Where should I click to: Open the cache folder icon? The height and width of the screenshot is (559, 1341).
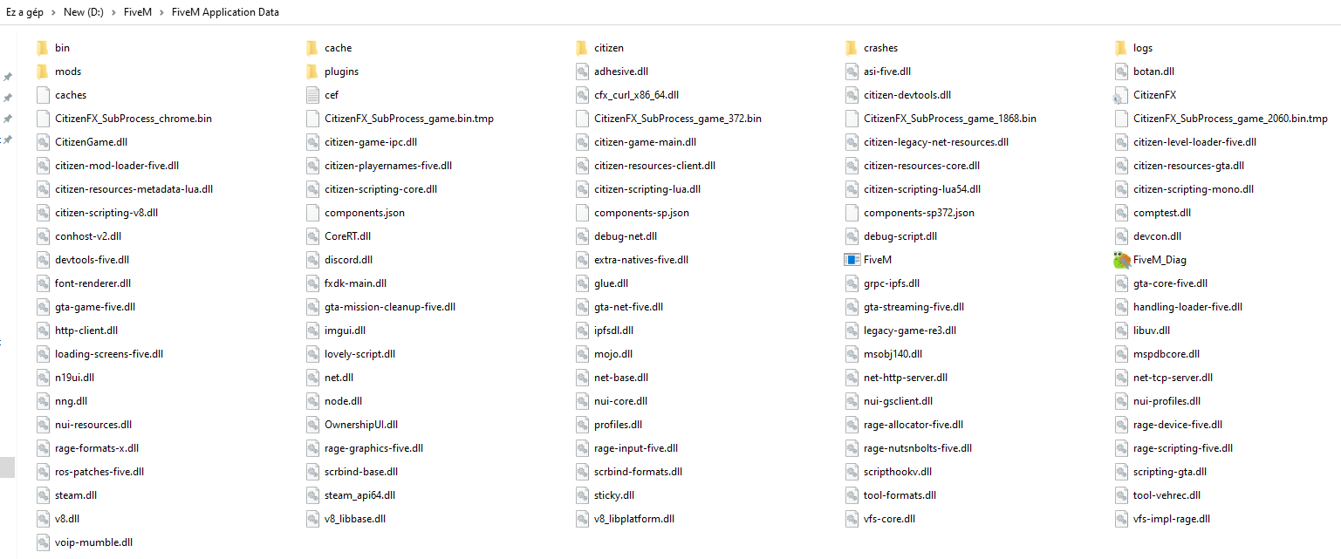coord(312,48)
